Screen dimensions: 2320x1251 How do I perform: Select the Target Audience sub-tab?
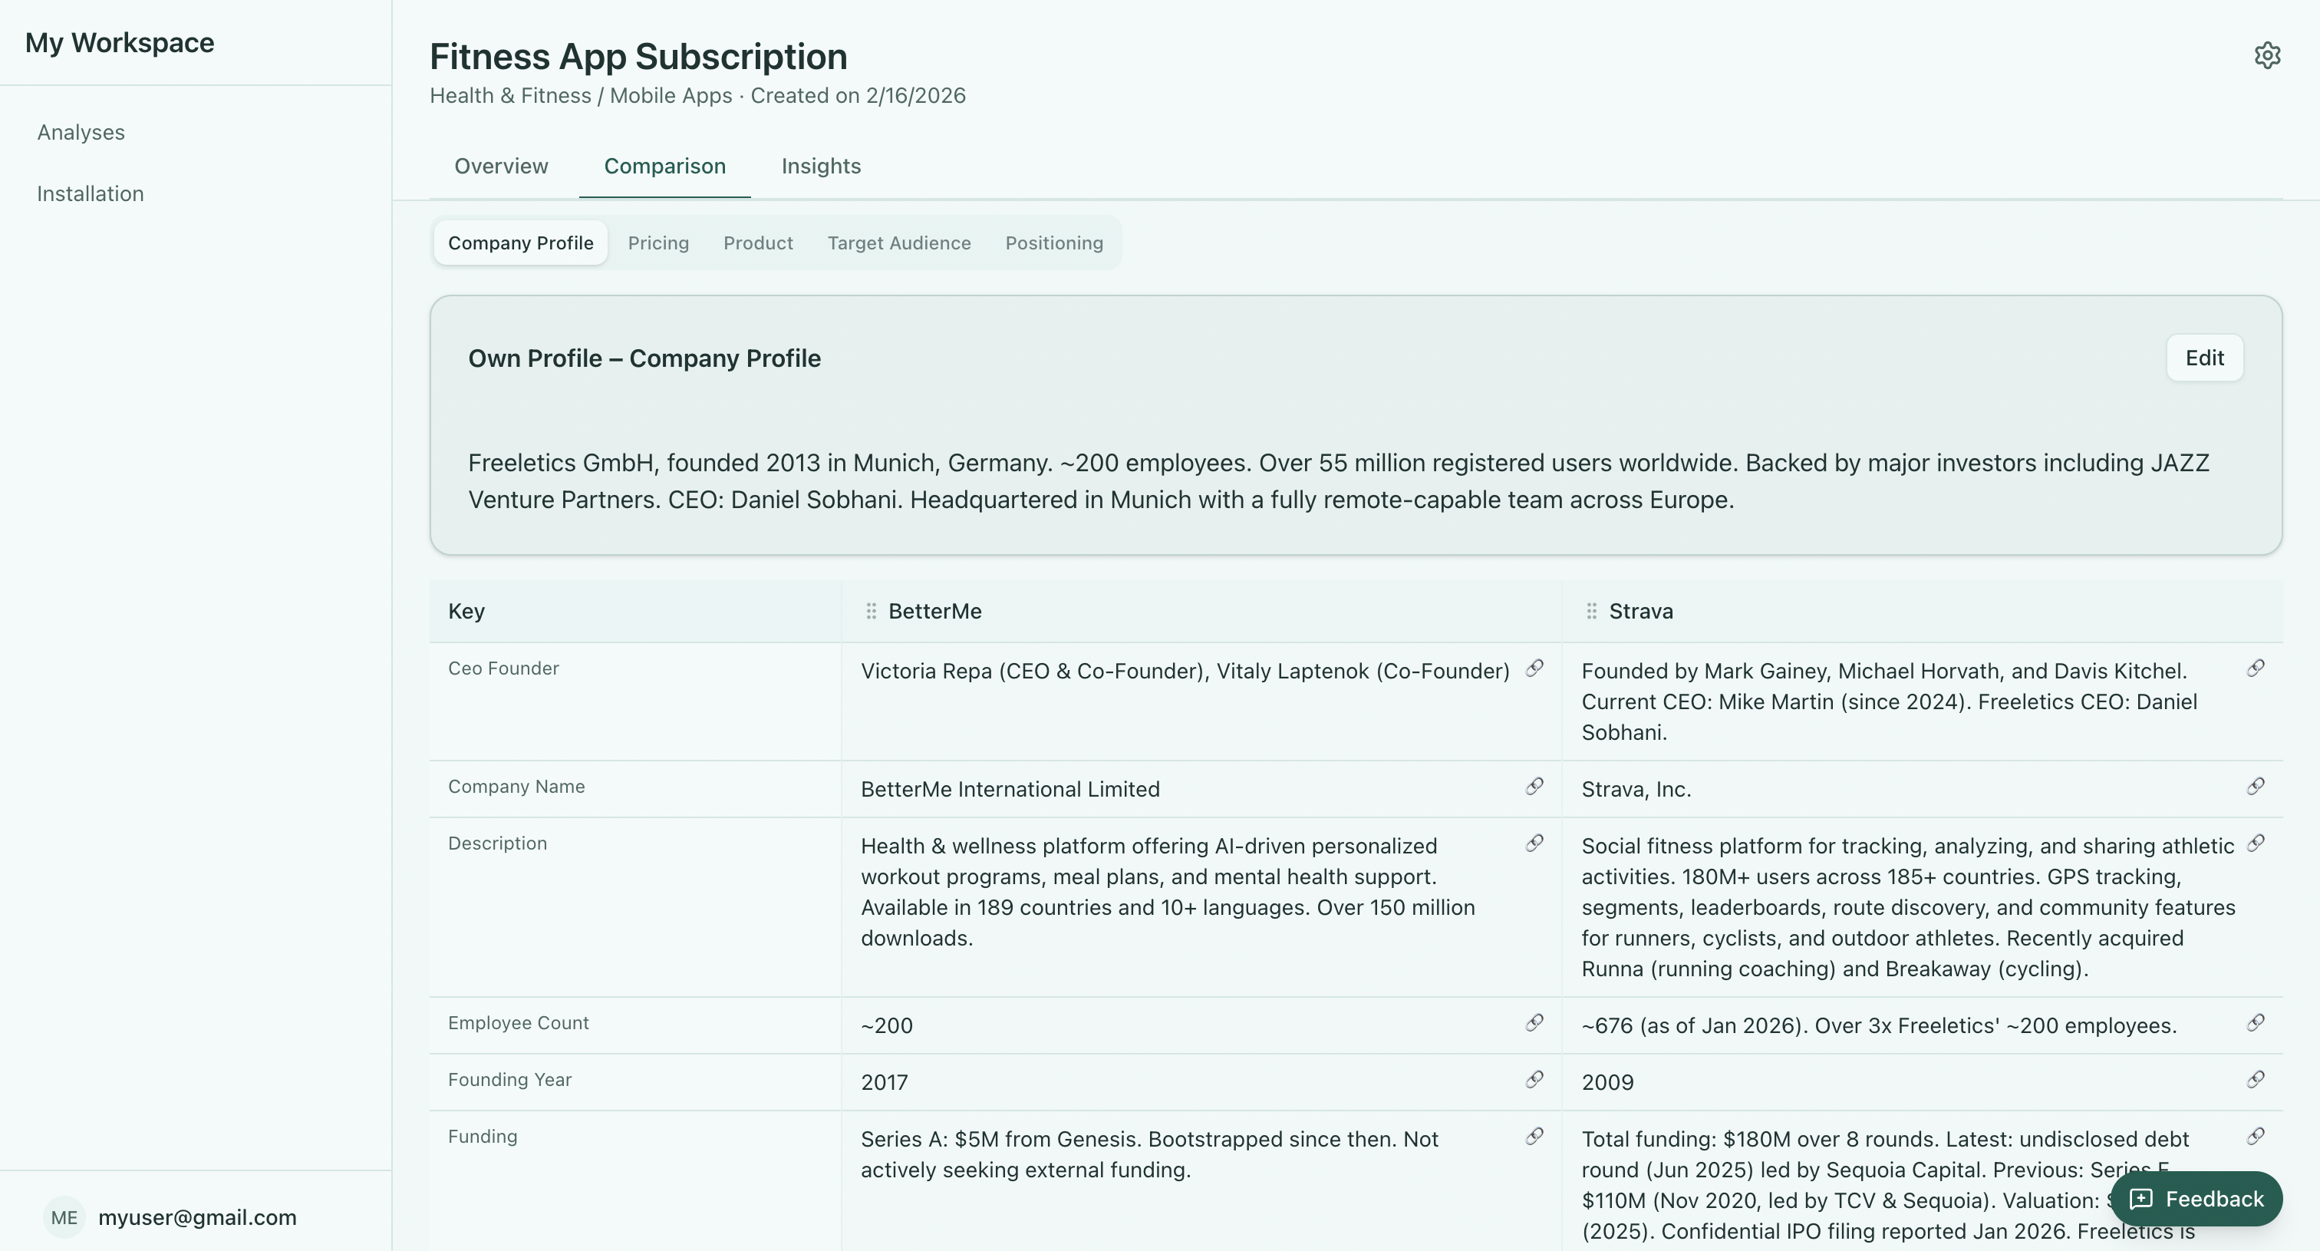pyautogui.click(x=899, y=243)
